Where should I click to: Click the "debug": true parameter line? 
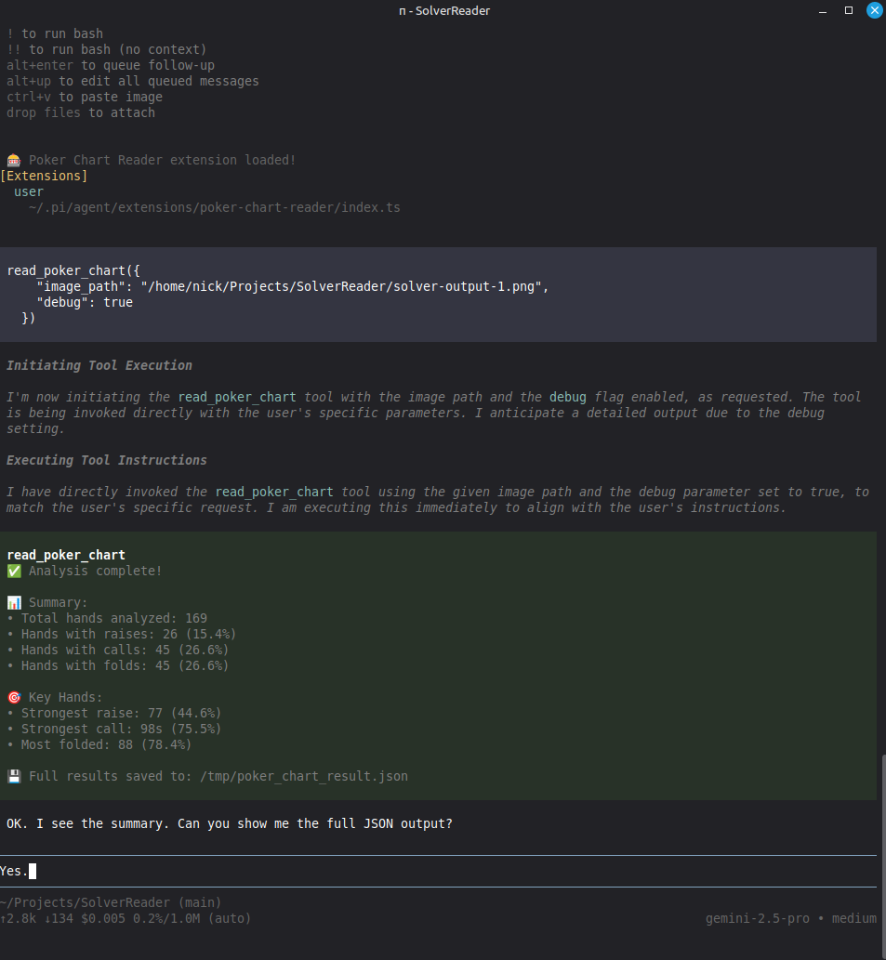(85, 302)
